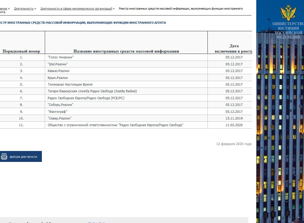Click the page date '12 февраля 2020 года'
This screenshot has width=304, height=223.
point(234,144)
